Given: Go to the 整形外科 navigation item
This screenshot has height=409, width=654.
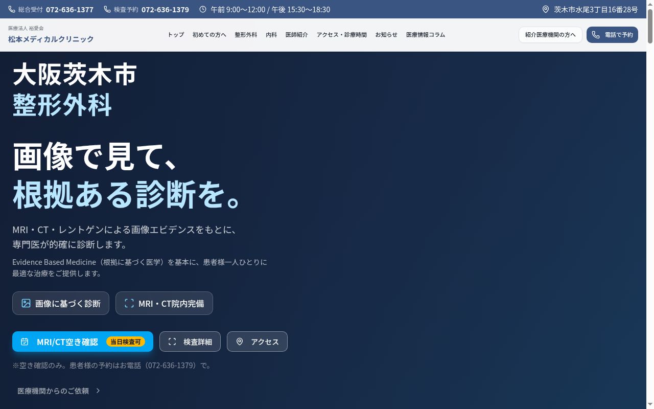Looking at the screenshot, I should 246,35.
